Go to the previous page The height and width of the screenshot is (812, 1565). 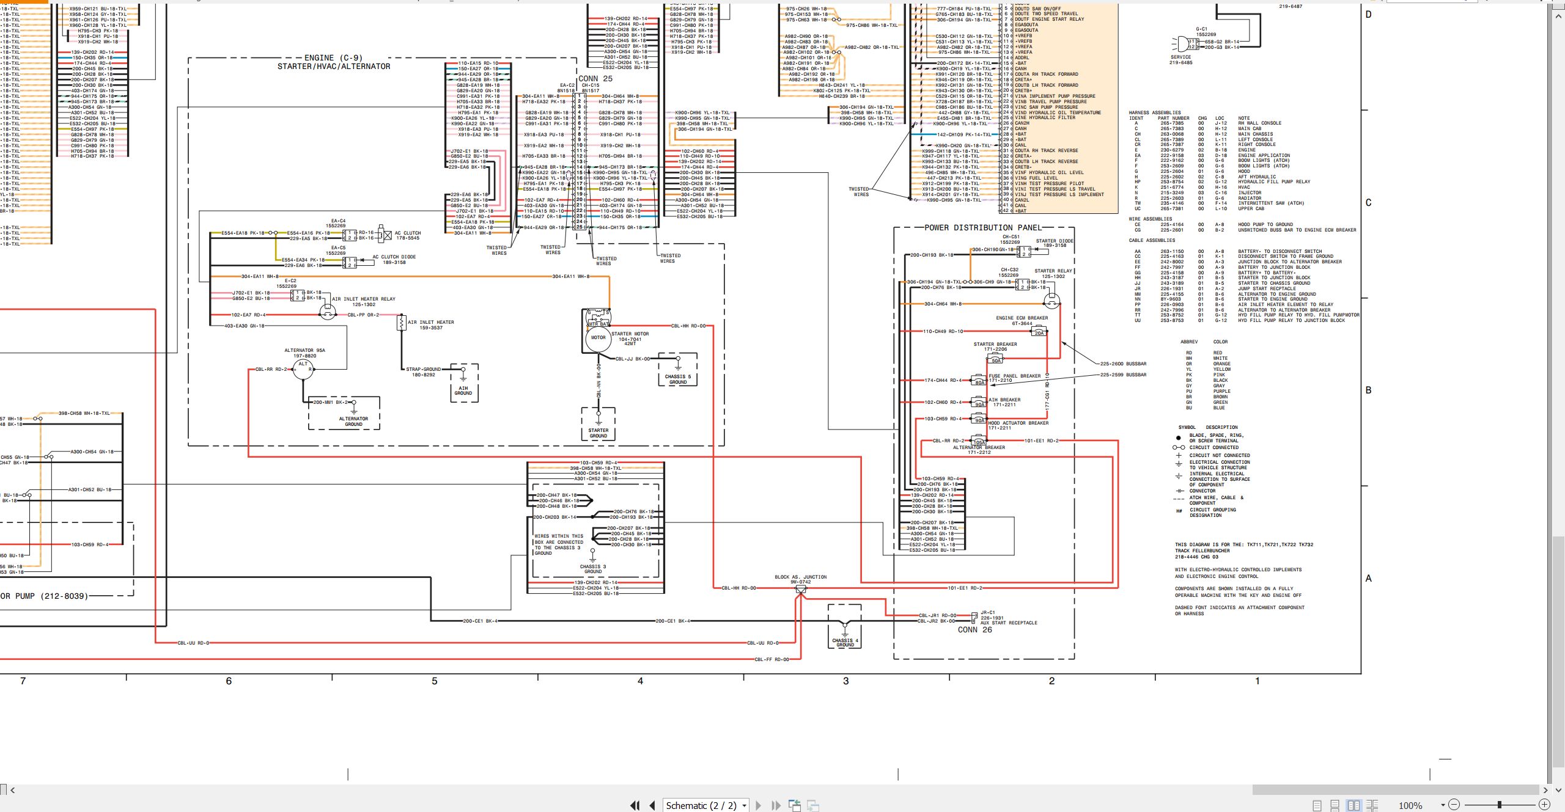click(x=652, y=805)
